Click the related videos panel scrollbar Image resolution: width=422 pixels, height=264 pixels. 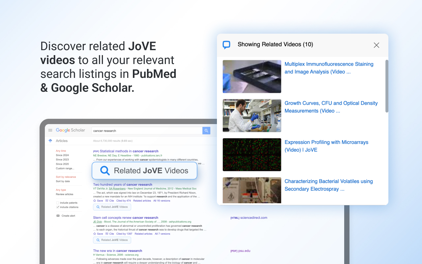(x=387, y=86)
